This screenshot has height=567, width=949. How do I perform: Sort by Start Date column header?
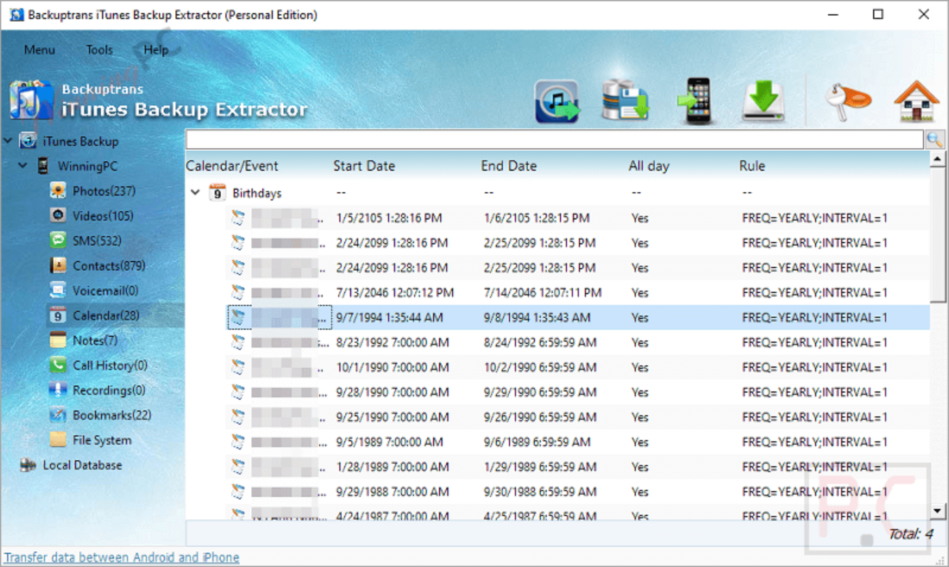click(364, 166)
